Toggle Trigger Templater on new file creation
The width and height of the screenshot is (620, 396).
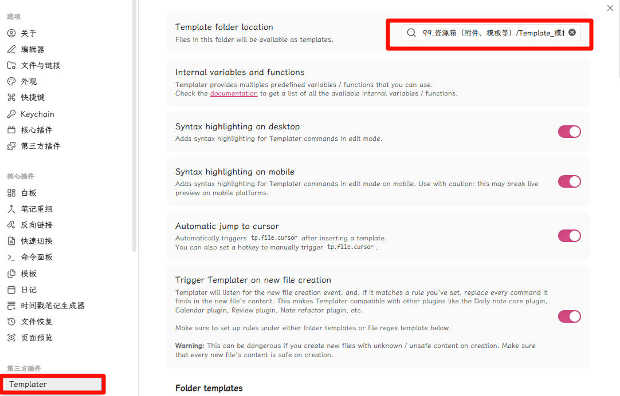pos(569,316)
